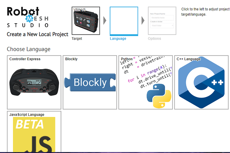Click the arrow between Language and Options

click(x=143, y=21)
